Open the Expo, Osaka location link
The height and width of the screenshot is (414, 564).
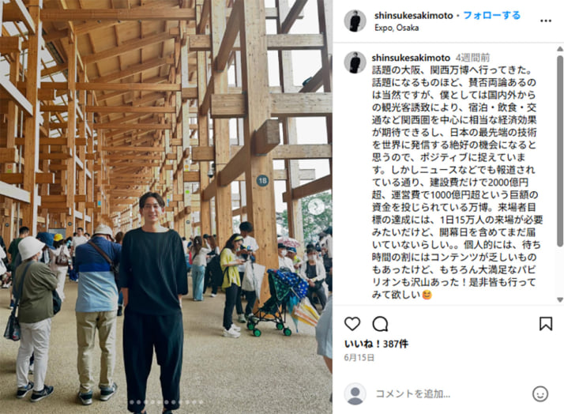pyautogui.click(x=397, y=28)
